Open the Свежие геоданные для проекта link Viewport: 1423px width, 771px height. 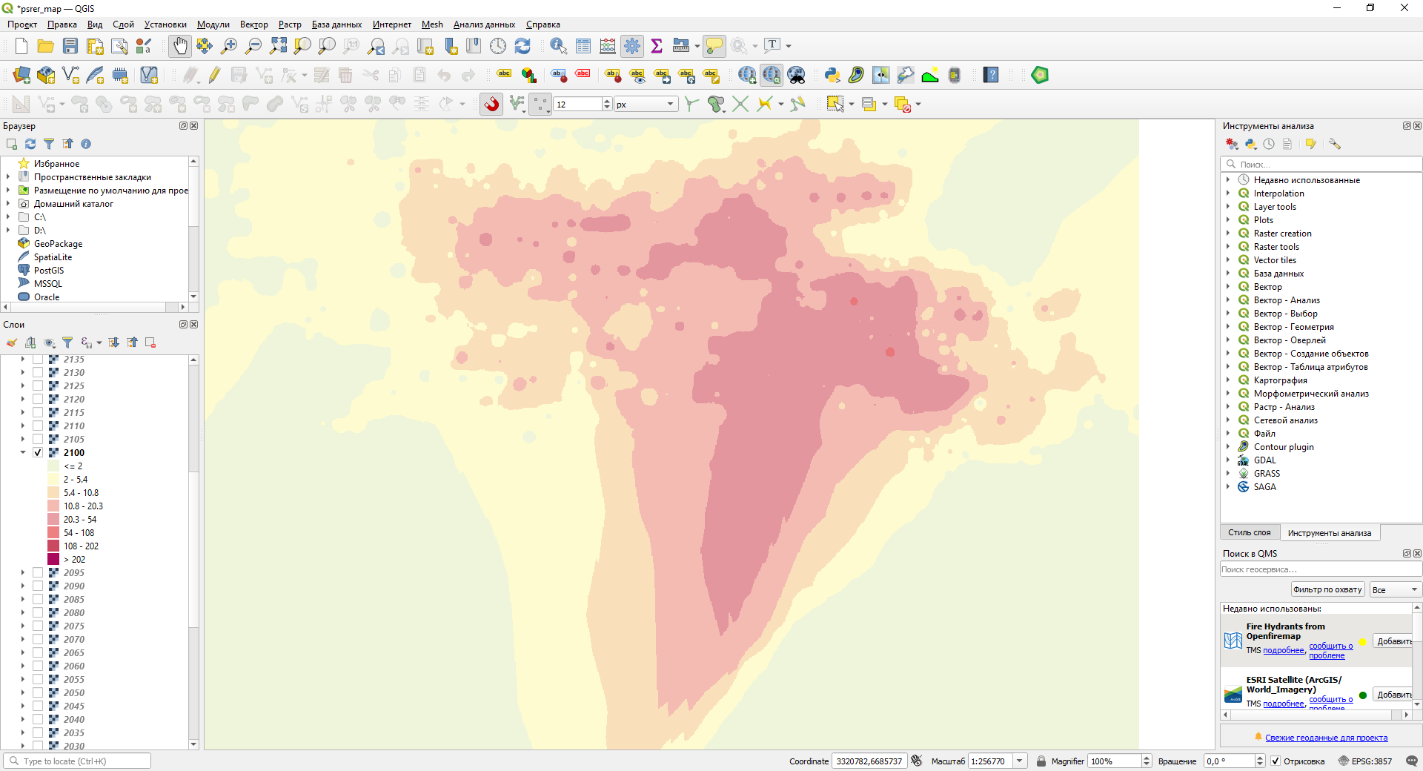[x=1326, y=738]
